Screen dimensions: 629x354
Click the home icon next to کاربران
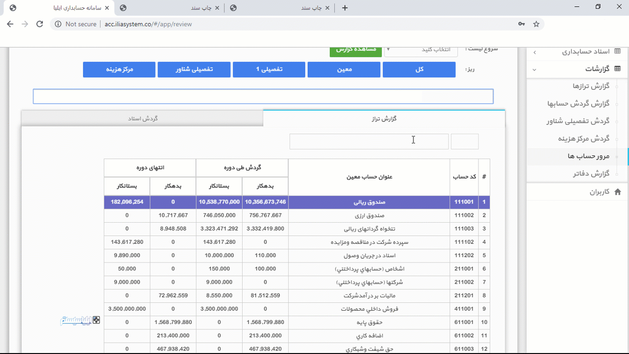pos(619,192)
